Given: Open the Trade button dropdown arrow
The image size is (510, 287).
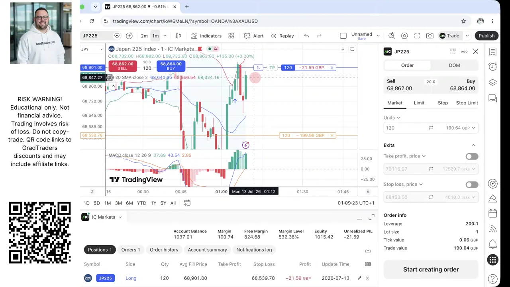Looking at the screenshot, I should (467, 36).
